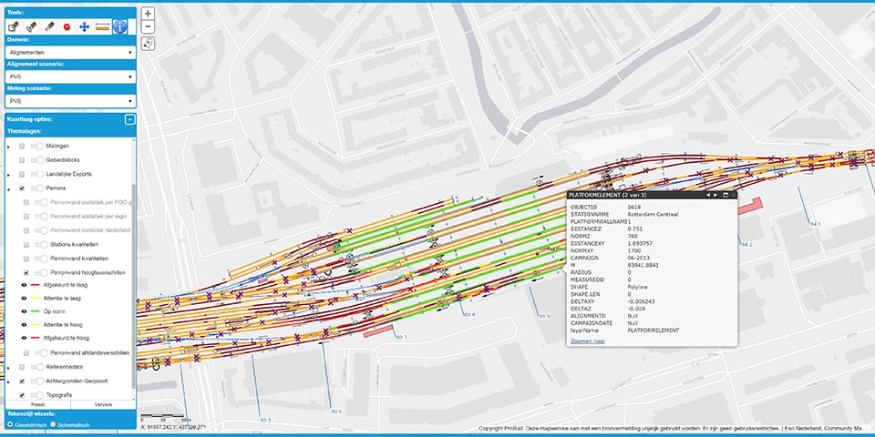Image resolution: width=875 pixels, height=437 pixels.
Task: Uncheck the Perrons layer checkbox
Action: click(x=22, y=188)
